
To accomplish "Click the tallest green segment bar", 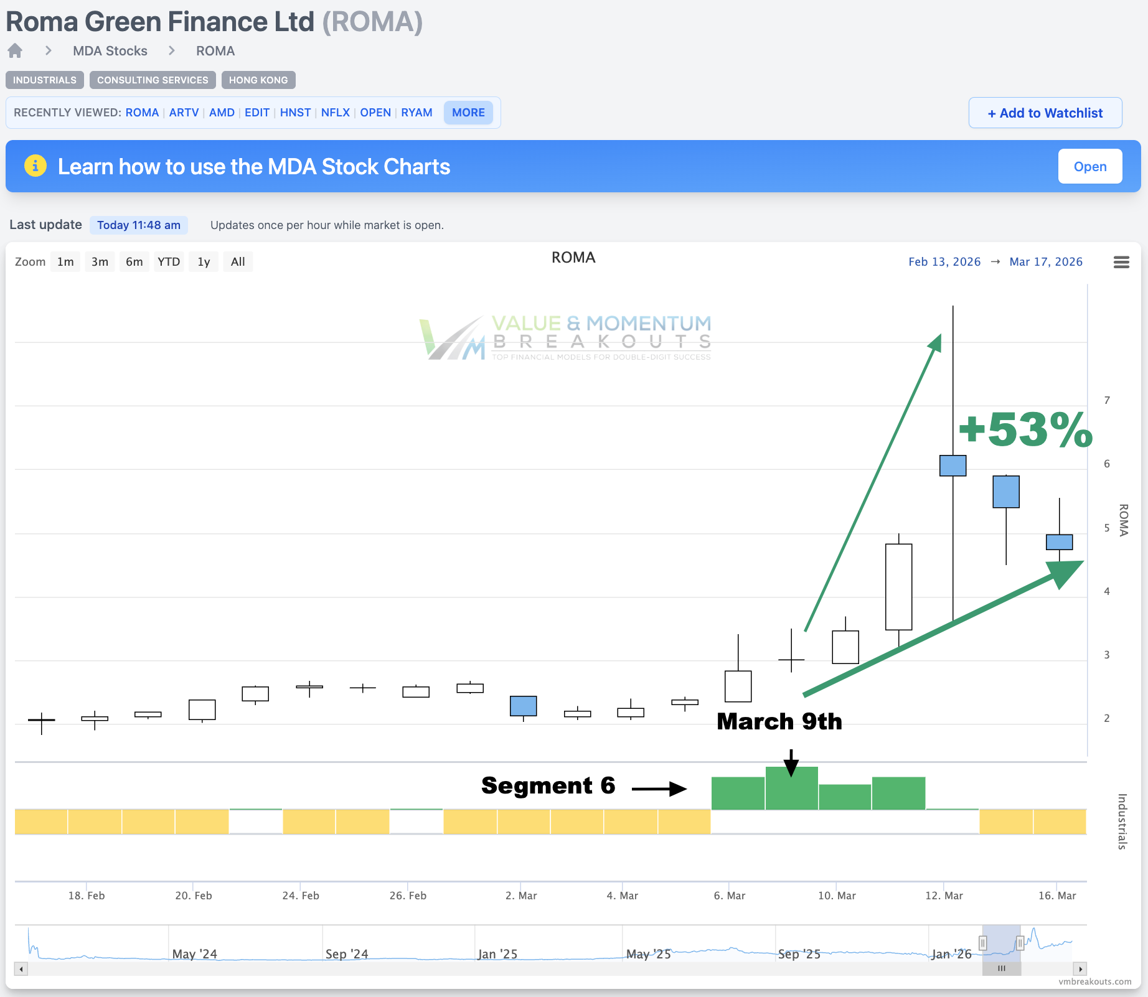I will tap(791, 789).
